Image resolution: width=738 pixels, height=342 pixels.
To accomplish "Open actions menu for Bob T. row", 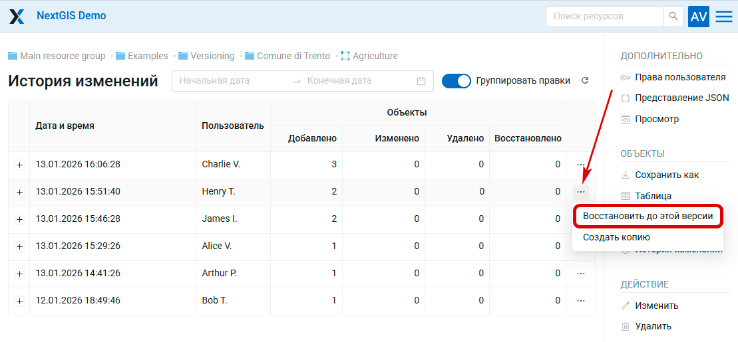I will coord(581,301).
